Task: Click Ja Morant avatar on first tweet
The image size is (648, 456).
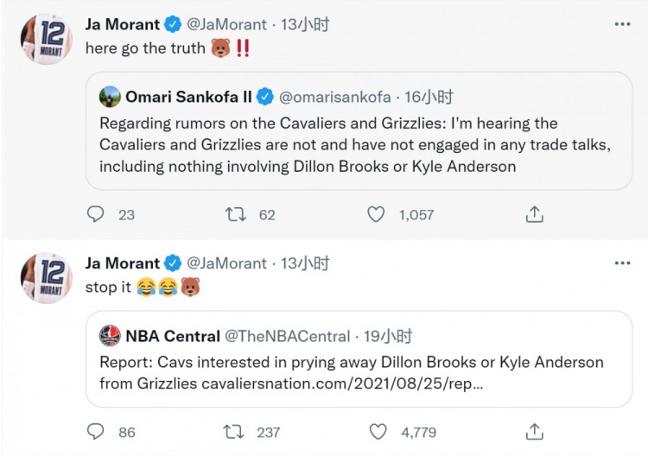Action: click(x=46, y=39)
